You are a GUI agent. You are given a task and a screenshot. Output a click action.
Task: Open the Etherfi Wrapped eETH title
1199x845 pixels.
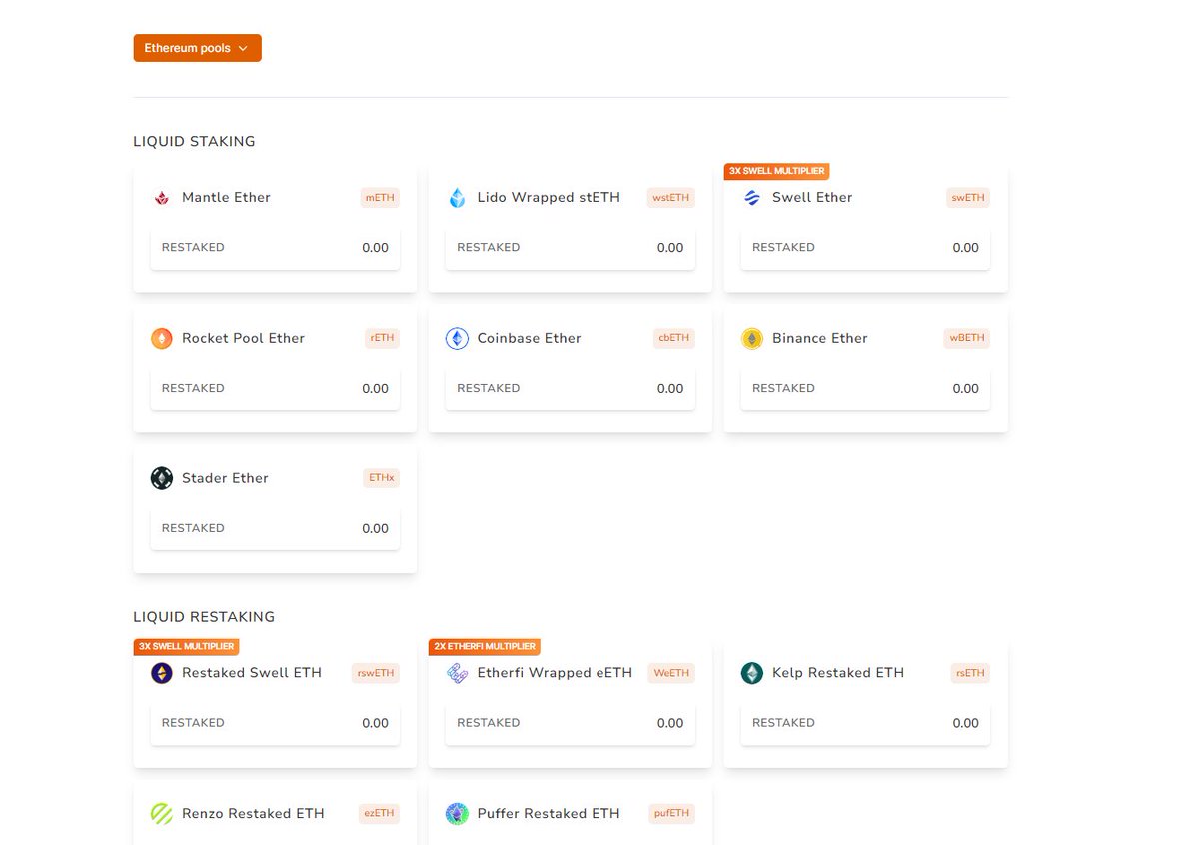point(555,673)
